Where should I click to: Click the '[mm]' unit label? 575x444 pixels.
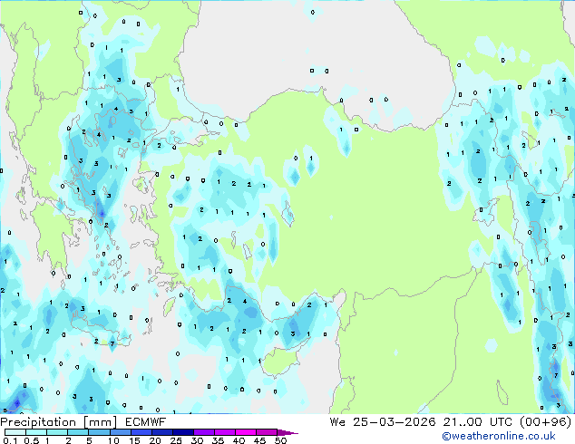[101, 422]
